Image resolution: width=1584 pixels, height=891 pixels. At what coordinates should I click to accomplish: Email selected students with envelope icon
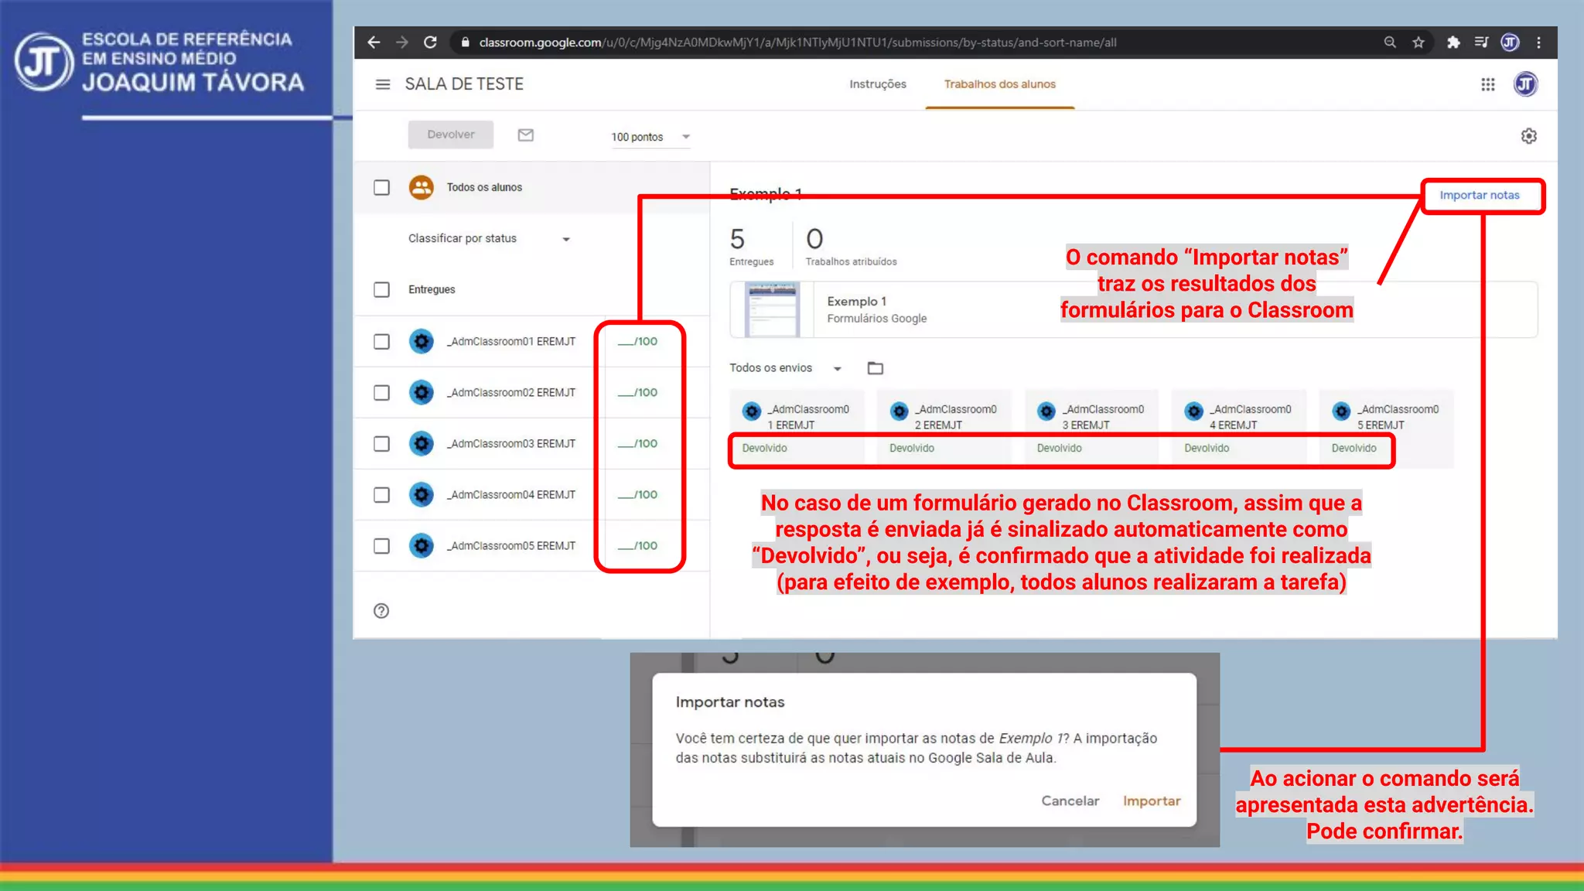(526, 135)
